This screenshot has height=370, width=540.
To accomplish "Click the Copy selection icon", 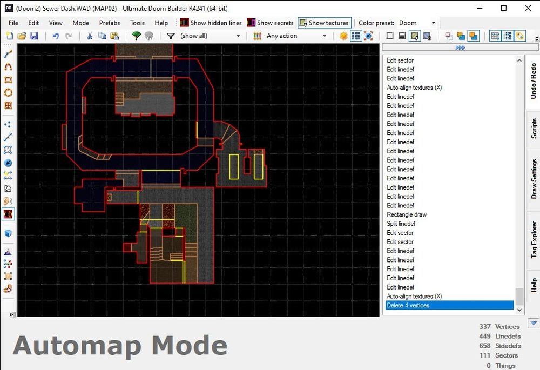I will pyautogui.click(x=102, y=36).
